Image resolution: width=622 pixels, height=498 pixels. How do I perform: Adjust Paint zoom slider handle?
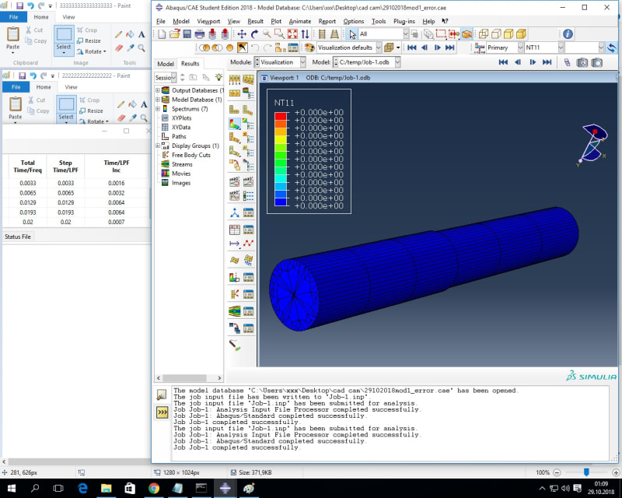tap(586, 472)
